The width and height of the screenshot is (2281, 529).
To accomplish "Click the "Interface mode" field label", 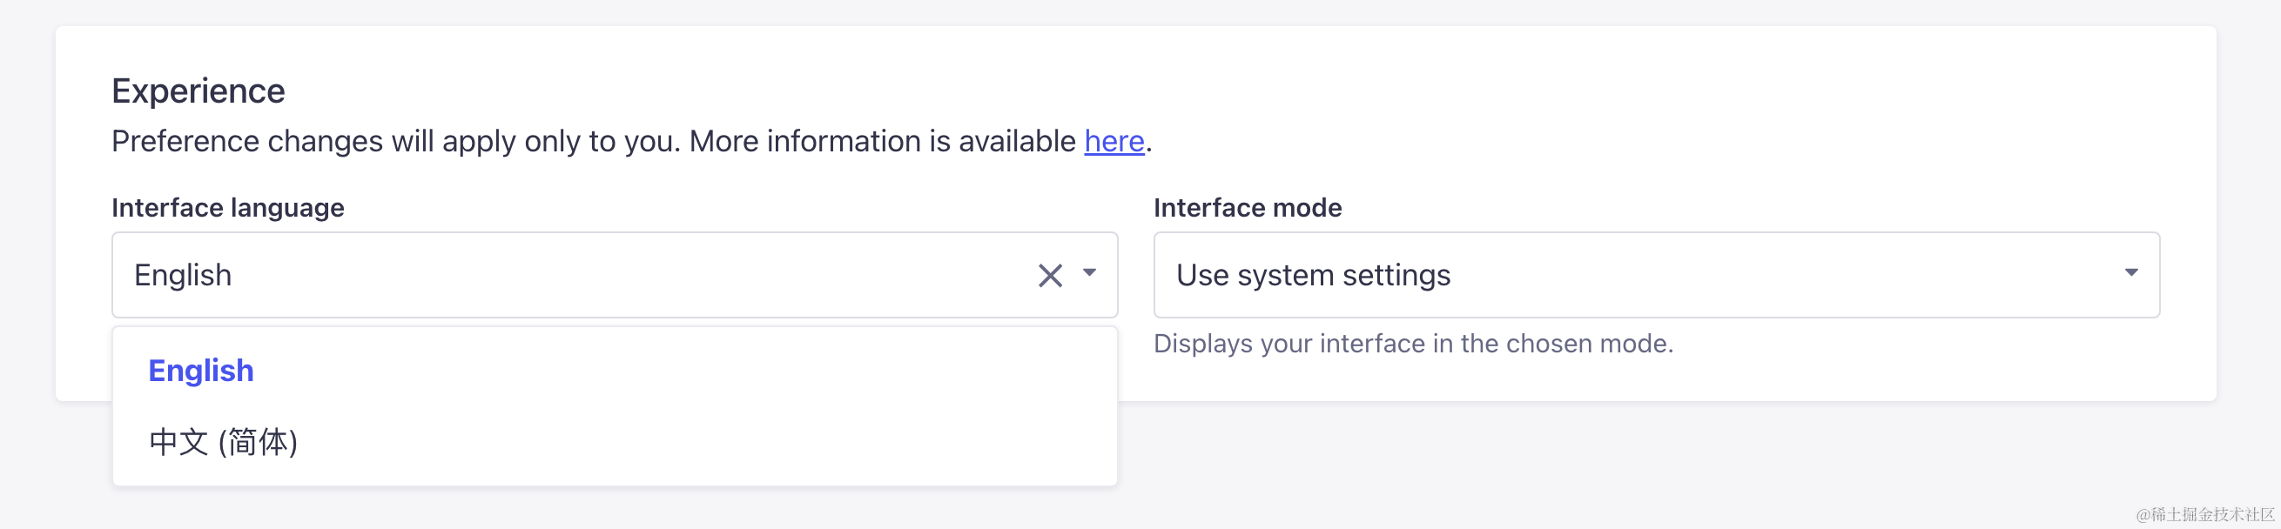I will [1247, 208].
